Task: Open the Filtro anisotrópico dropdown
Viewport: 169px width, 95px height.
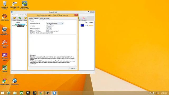Action: point(49,29)
